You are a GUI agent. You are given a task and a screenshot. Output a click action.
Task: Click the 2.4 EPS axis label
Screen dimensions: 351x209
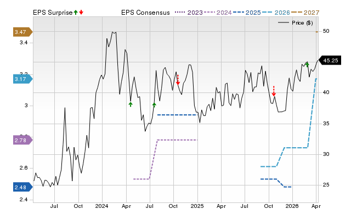pos(24,199)
